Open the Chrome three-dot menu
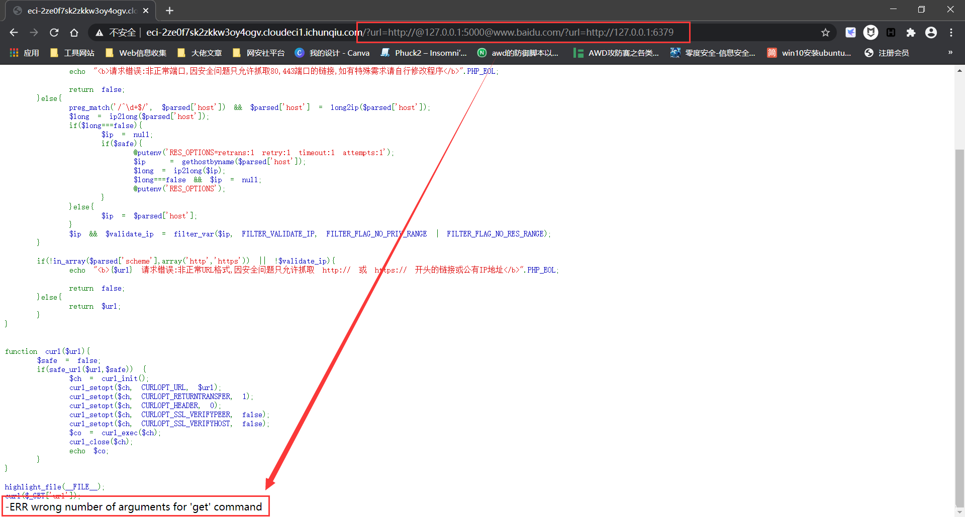Screen dimensions: 965x517 (951, 33)
